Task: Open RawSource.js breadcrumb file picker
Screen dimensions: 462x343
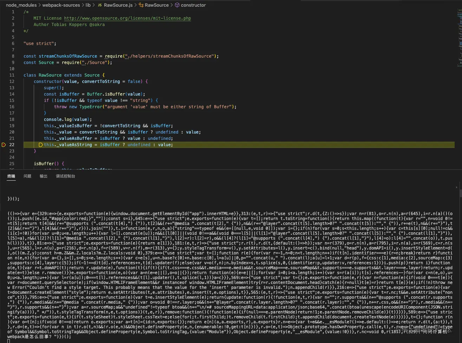Action: coord(118,5)
